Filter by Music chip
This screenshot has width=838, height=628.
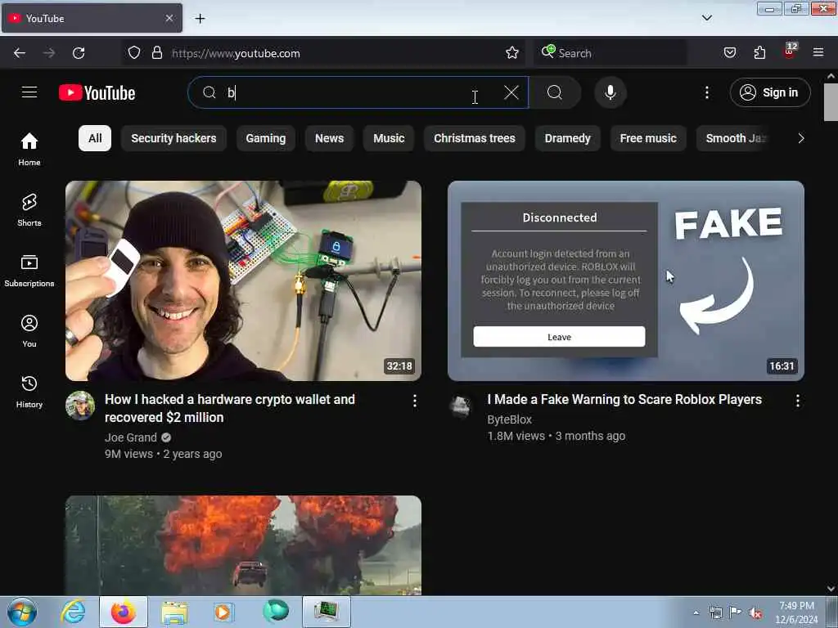pos(389,138)
